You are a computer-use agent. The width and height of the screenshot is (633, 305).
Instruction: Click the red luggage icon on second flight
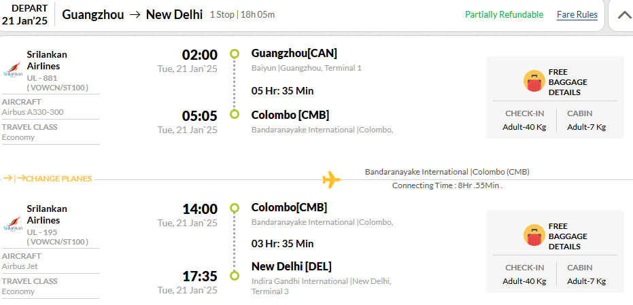(x=534, y=235)
